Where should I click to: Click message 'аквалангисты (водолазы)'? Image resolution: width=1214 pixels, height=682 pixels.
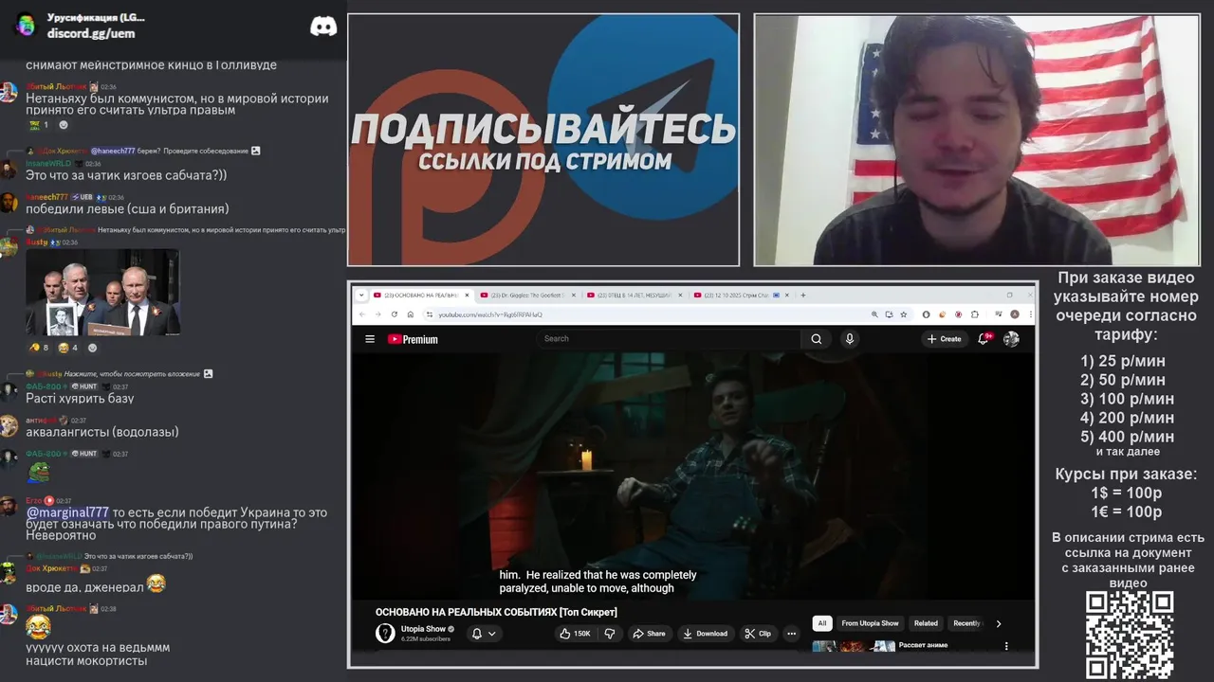pos(102,432)
